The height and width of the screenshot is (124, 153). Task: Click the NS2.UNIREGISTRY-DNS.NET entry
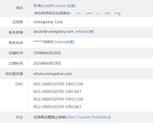tap(57, 107)
